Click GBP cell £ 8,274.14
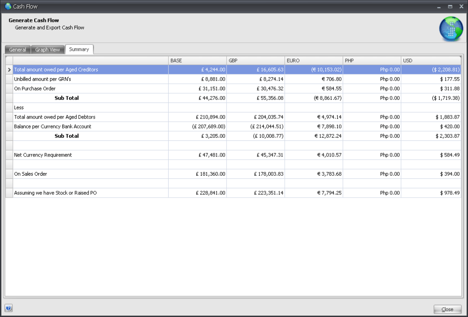The height and width of the screenshot is (317, 468). point(255,79)
